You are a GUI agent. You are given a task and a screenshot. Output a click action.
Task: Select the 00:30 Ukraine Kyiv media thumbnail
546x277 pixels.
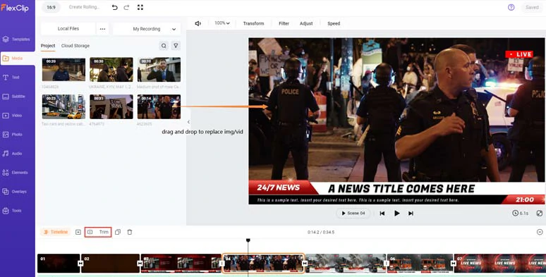pos(111,70)
